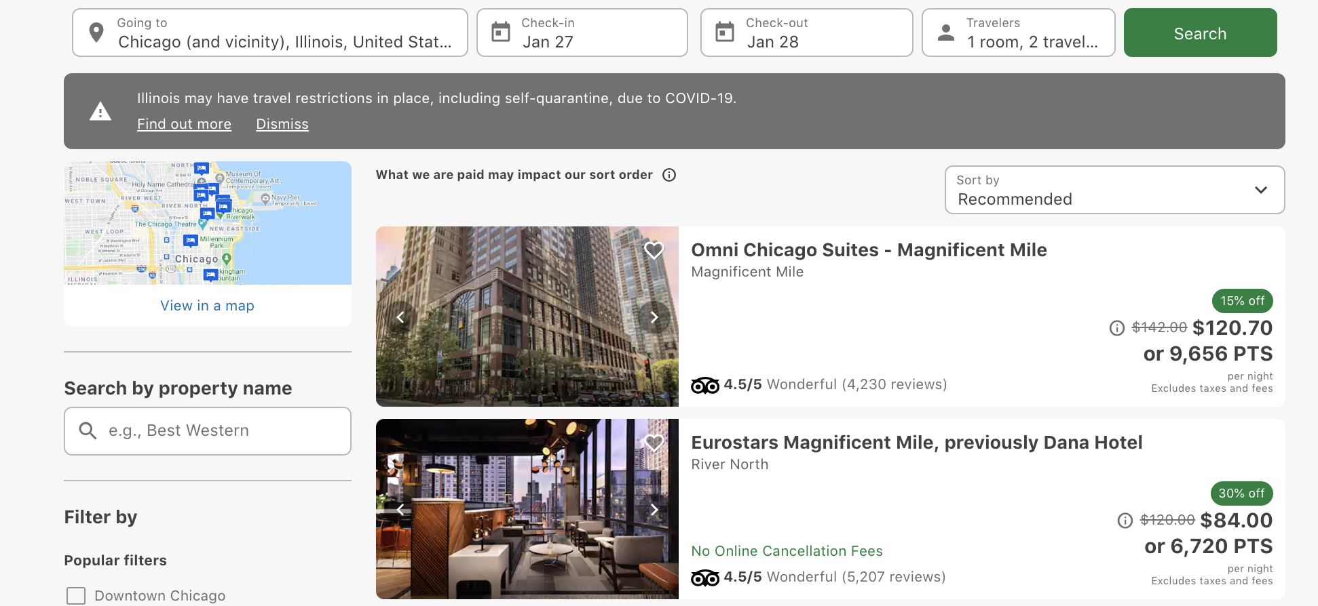Click the Chicago map thumbnail

[208, 223]
